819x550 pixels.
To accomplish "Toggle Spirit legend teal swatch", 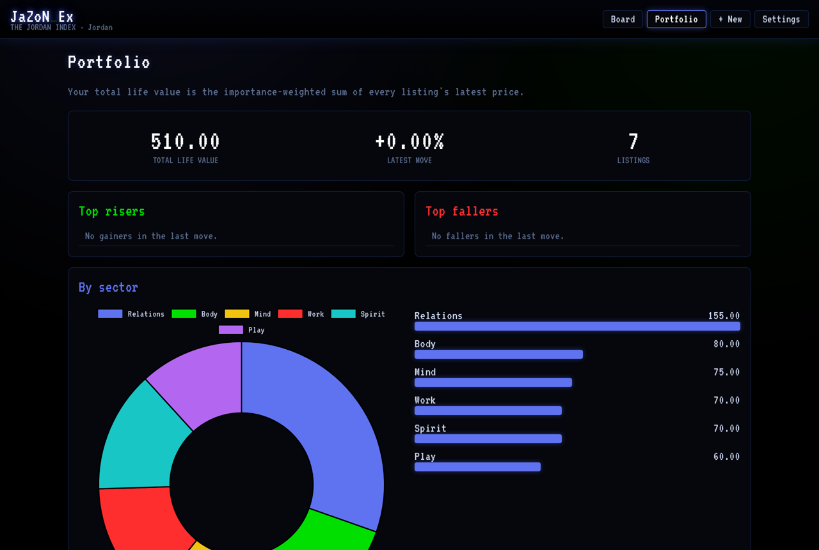I will coord(343,313).
